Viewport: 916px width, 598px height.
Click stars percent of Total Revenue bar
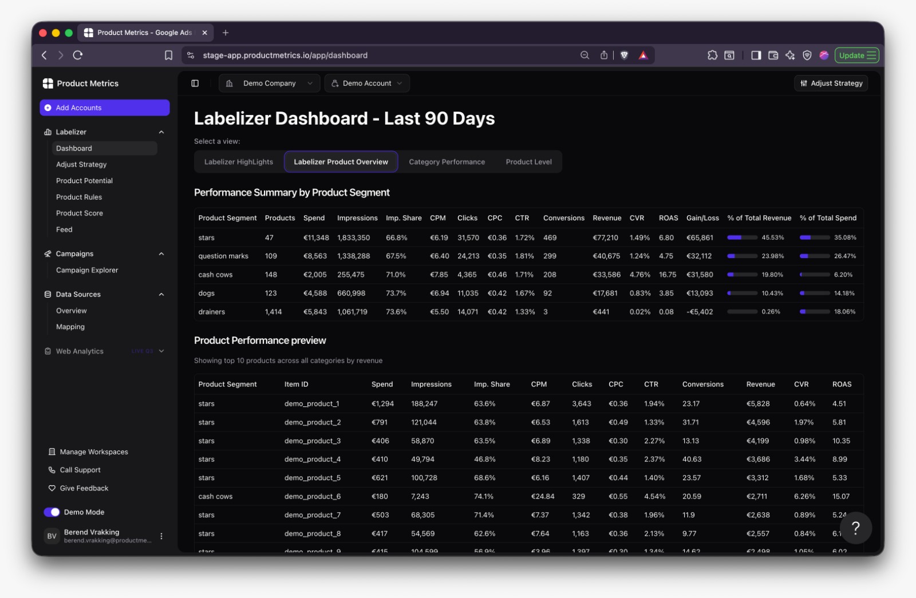coord(742,237)
